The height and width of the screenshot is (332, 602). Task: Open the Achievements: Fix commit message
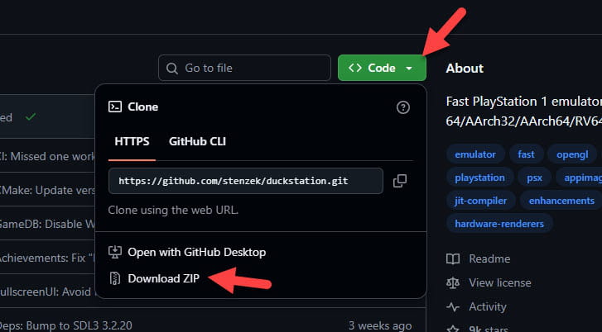tap(47, 258)
